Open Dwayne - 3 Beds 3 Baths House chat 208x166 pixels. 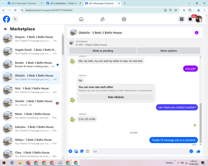point(31,39)
